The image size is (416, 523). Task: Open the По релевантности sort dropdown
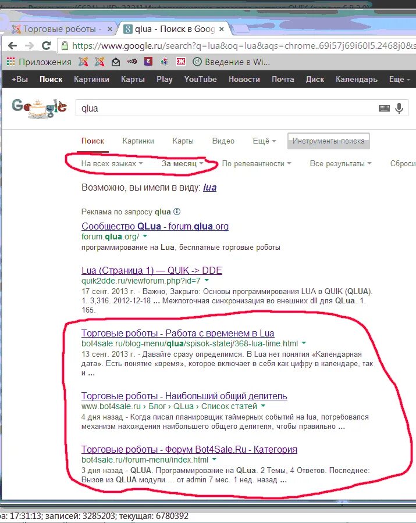point(257,163)
